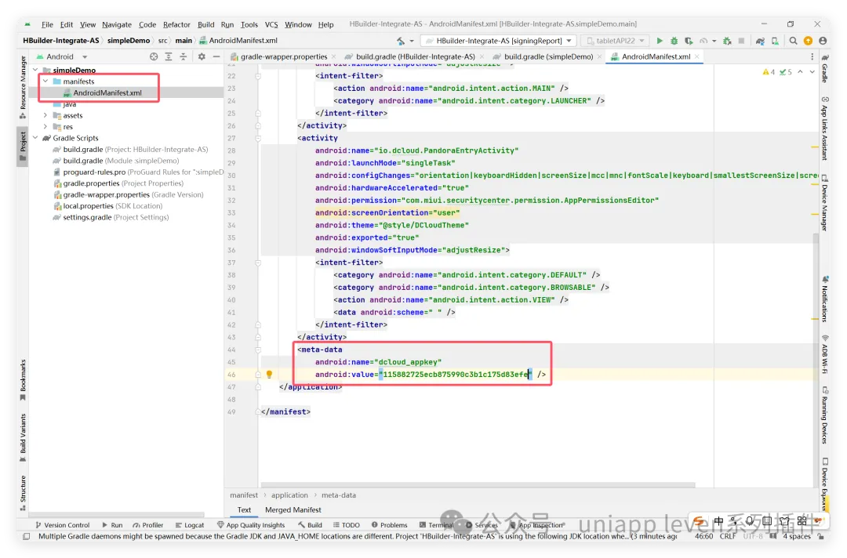
Task: Open the Refactor menu
Action: click(176, 24)
